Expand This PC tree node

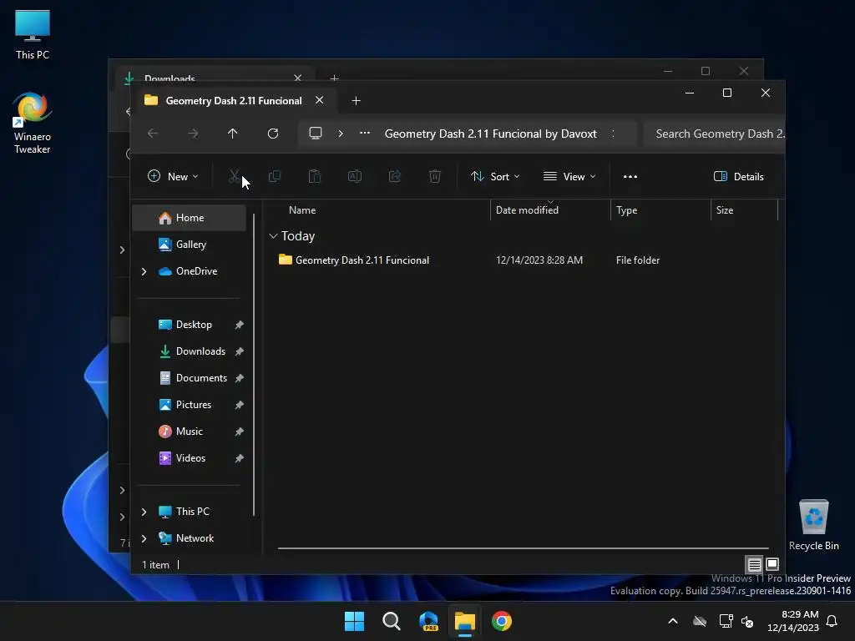tap(144, 512)
